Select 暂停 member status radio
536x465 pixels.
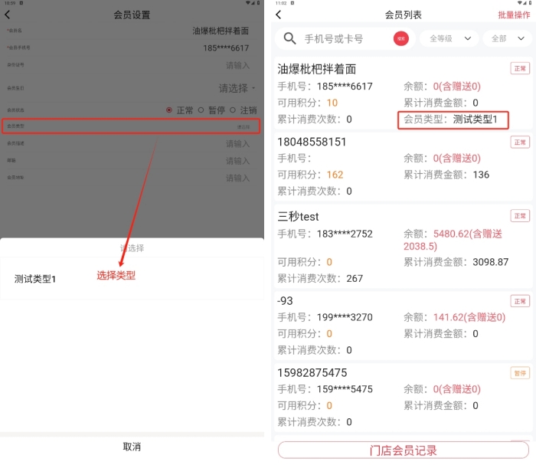click(201, 110)
